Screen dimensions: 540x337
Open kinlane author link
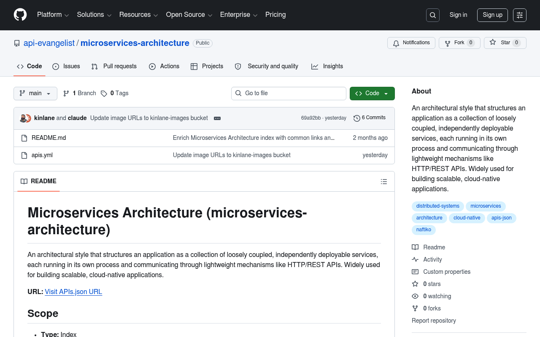coord(44,118)
